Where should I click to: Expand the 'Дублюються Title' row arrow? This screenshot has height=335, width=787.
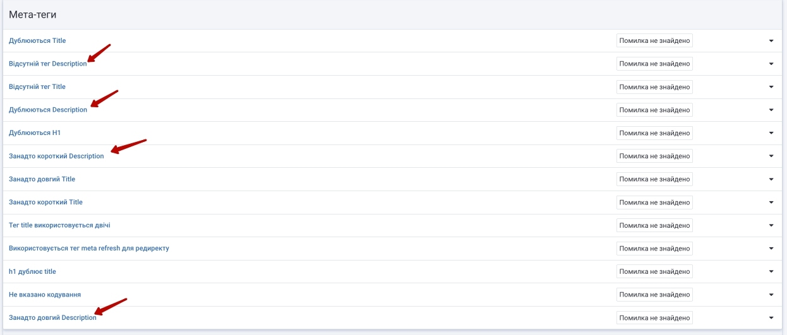(771, 41)
